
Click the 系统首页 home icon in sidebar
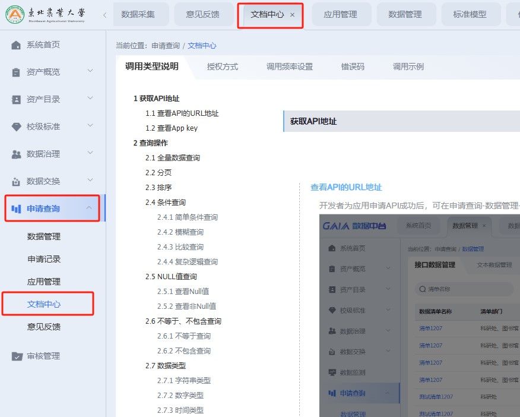[16, 45]
